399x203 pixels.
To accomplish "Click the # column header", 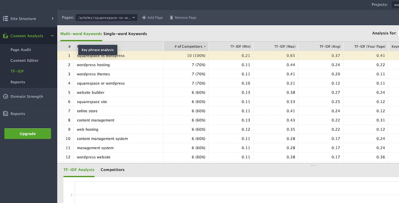I will tap(65, 47).
